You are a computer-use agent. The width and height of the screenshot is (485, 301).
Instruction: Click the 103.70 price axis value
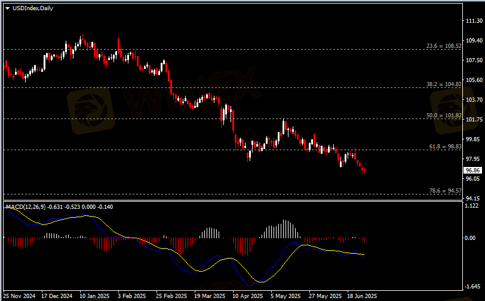click(x=474, y=99)
